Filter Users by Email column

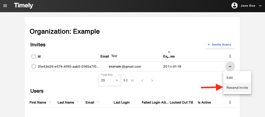[x=98, y=102]
